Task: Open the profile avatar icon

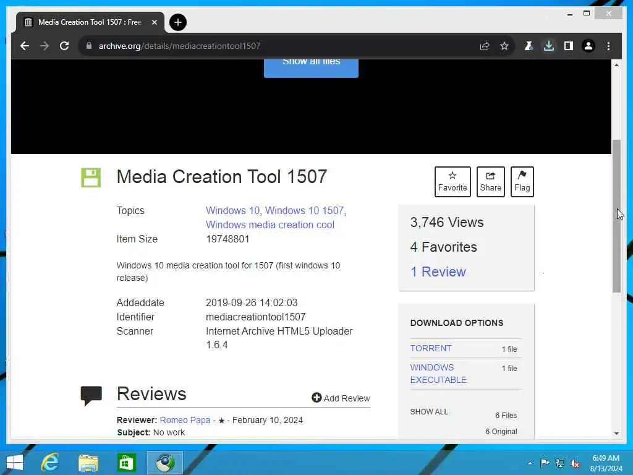Action: coord(588,46)
